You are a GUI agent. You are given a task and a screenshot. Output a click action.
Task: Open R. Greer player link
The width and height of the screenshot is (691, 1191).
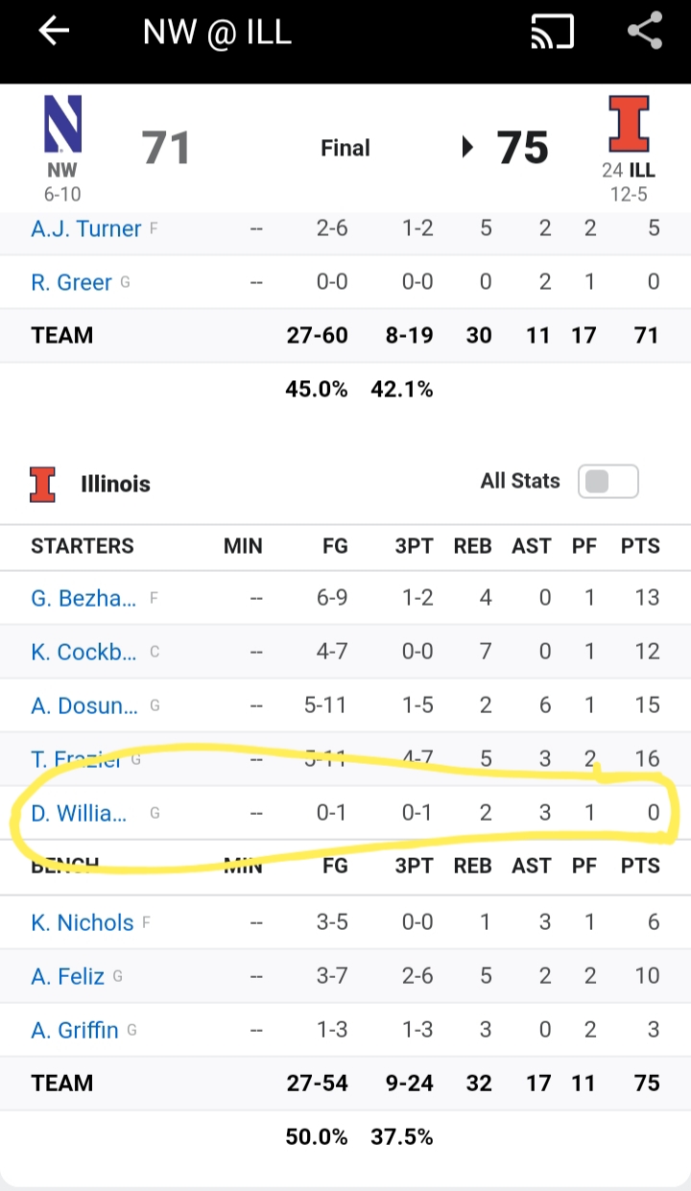coord(71,282)
